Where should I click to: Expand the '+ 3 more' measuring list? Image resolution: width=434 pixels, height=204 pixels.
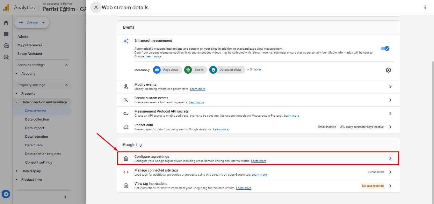[x=254, y=69]
